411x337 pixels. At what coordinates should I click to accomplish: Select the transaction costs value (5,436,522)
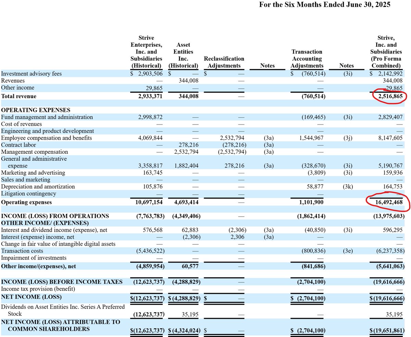150,251
